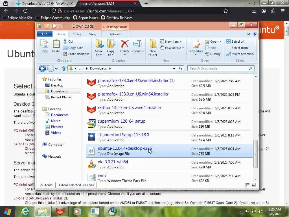Image resolution: width=289 pixels, height=217 pixels.
Task: Select Computer in navigation pane
Action: (56, 145)
